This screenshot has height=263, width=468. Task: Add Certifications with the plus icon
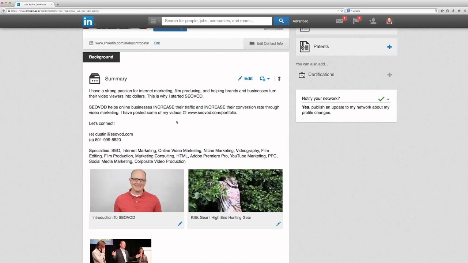389,75
